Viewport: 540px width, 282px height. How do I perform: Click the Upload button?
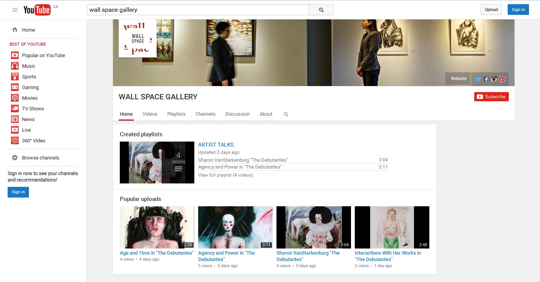[491, 10]
